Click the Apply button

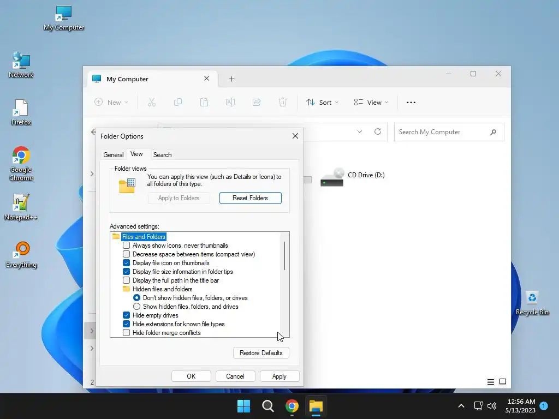click(279, 376)
